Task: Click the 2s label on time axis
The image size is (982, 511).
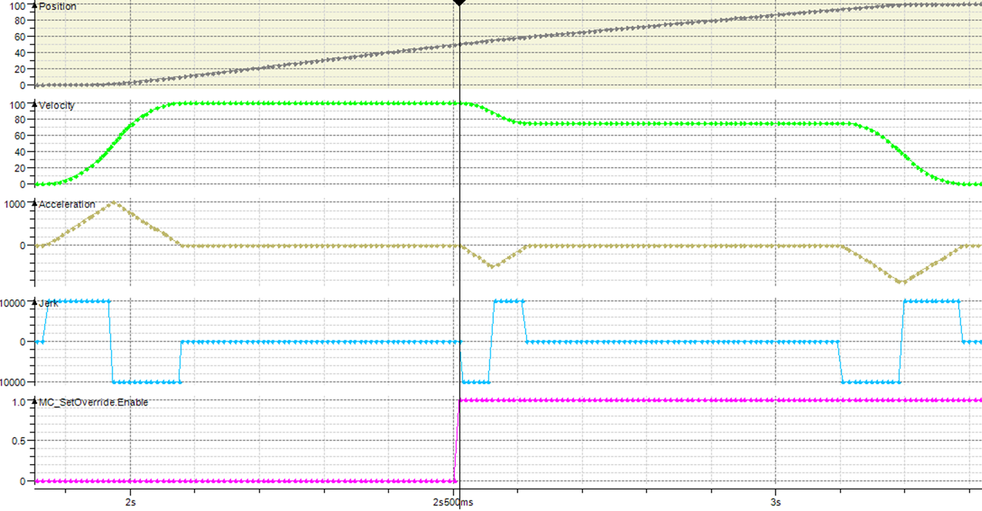Action: pyautogui.click(x=130, y=501)
